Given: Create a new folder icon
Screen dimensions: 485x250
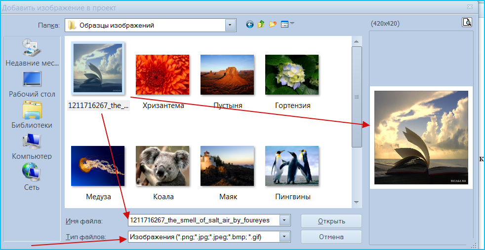Looking at the screenshot, I should (273, 25).
